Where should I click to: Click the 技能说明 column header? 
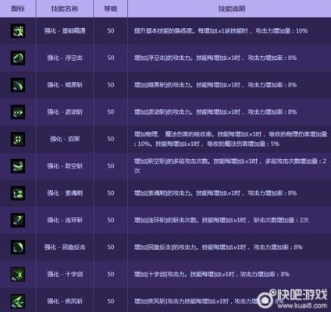[232, 9]
